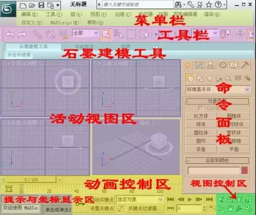Toggle the 自动栅格 checkbox
The height and width of the screenshot is (215, 256).
click(201, 108)
